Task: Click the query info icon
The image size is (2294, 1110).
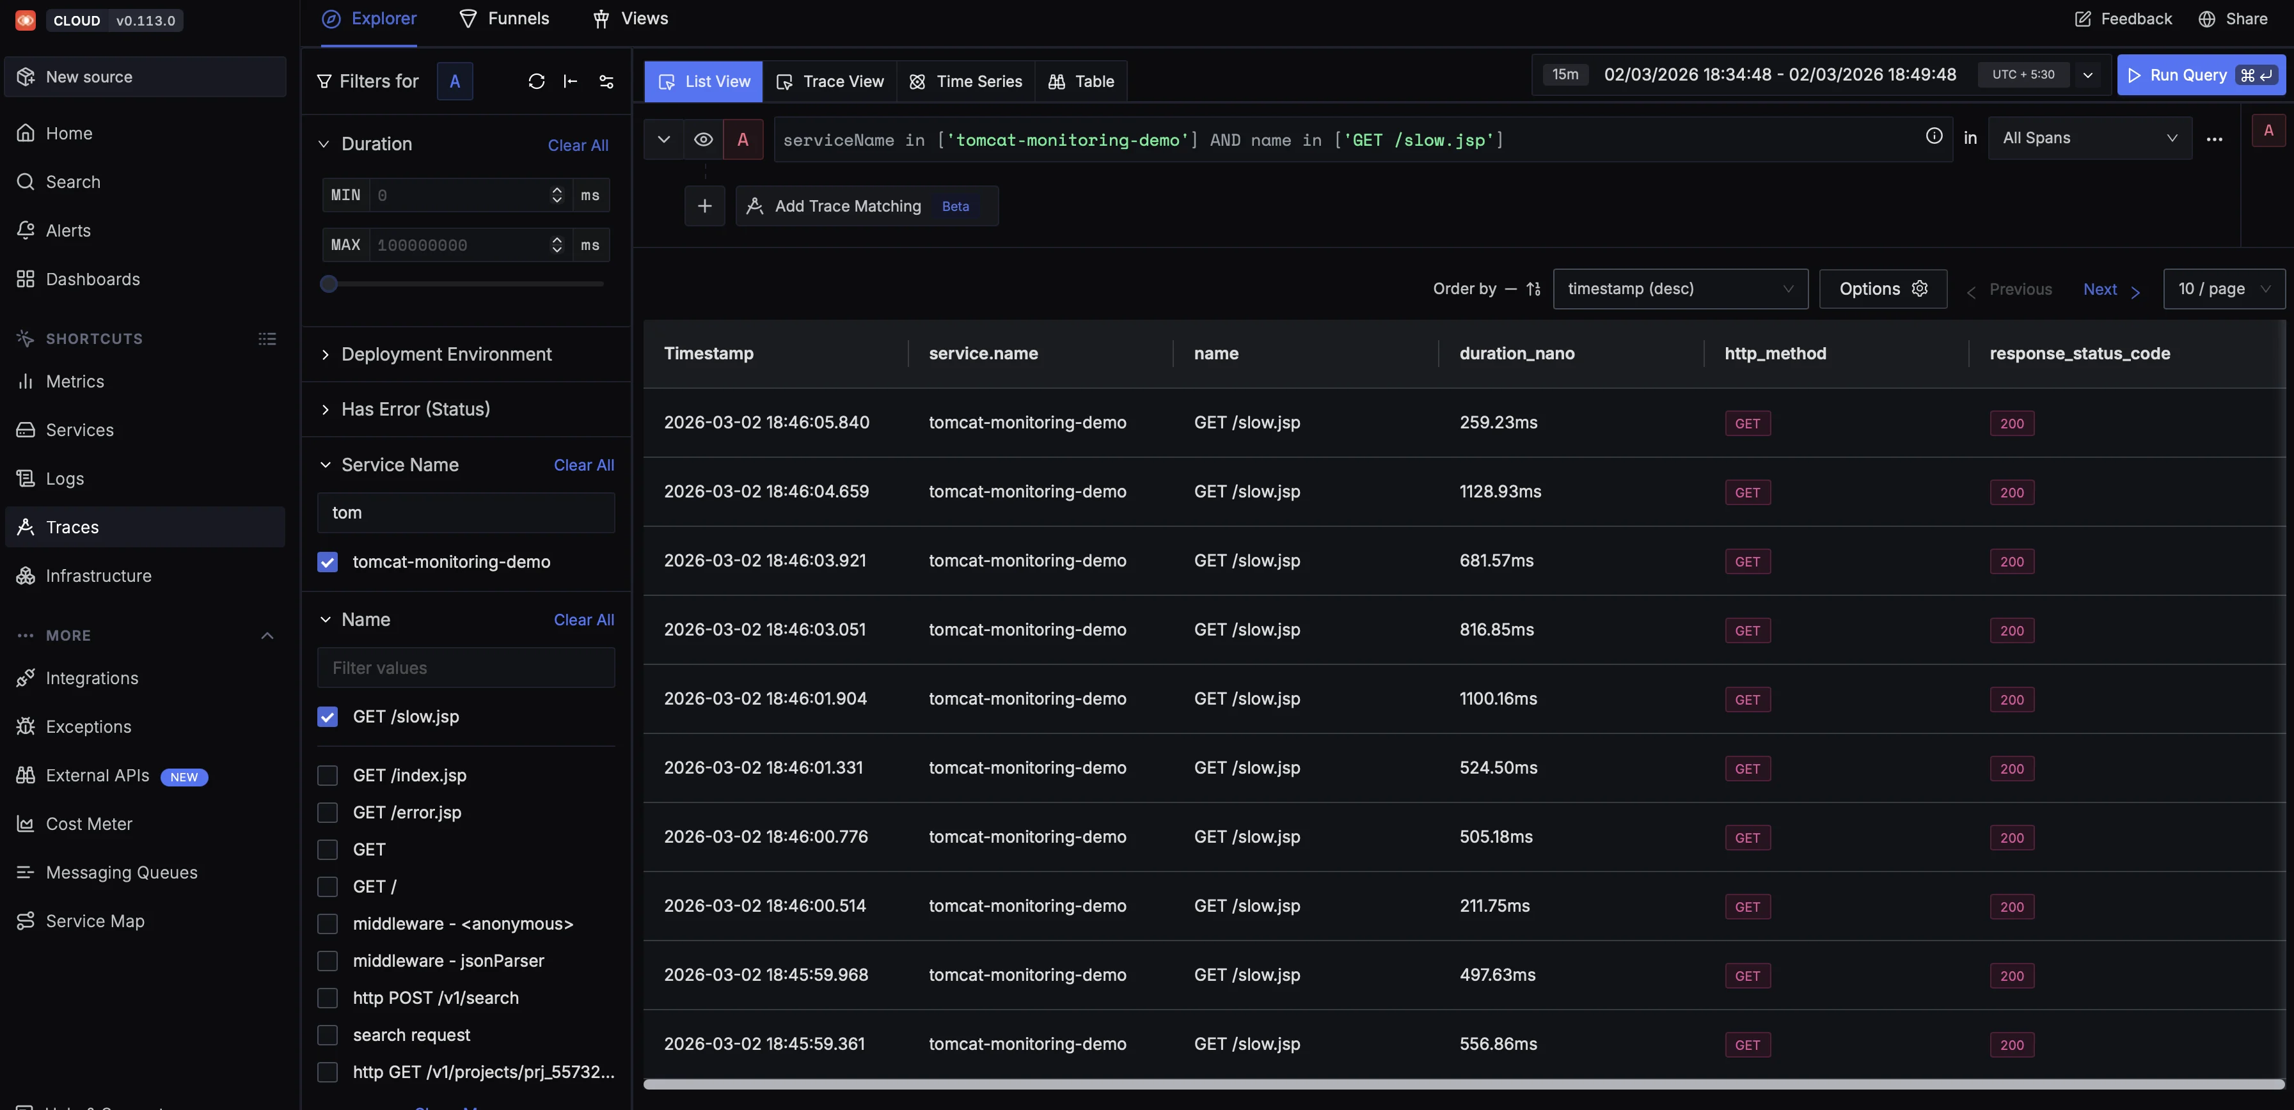Action: point(1933,136)
